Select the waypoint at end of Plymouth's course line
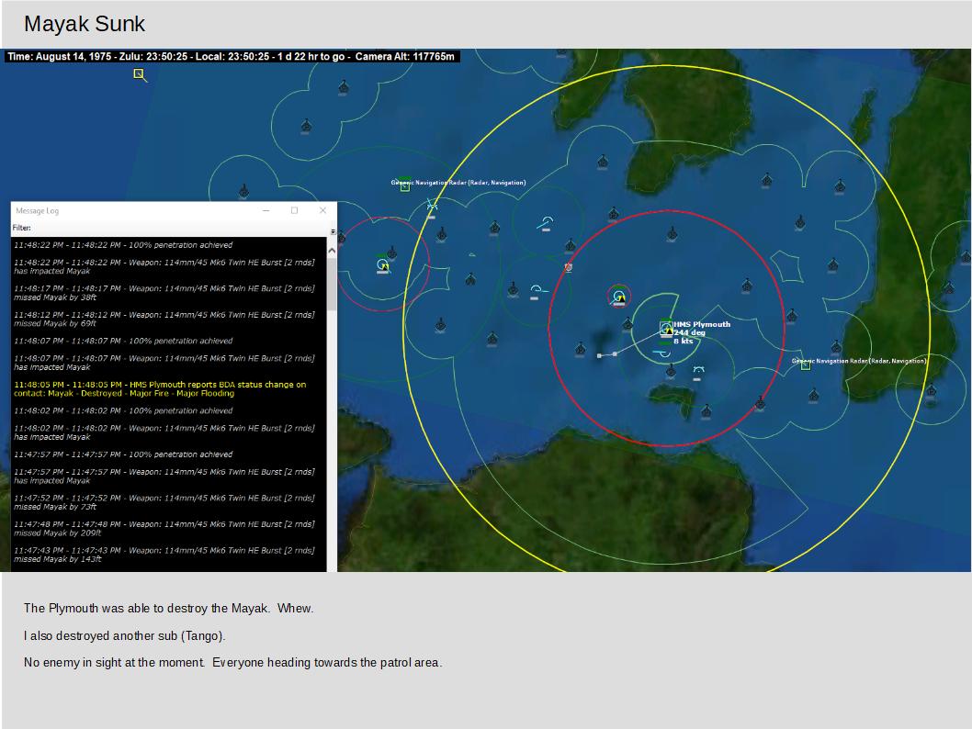Image resolution: width=972 pixels, height=729 pixels. tap(599, 355)
